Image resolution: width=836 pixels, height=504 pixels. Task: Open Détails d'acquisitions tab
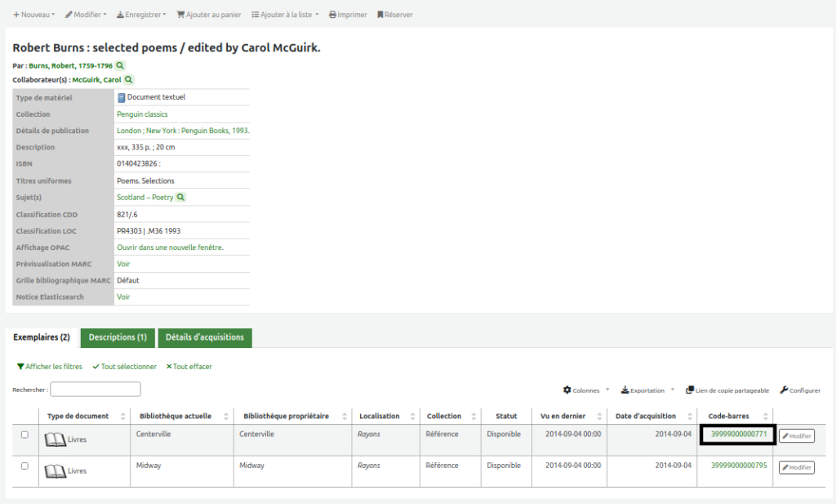[205, 337]
